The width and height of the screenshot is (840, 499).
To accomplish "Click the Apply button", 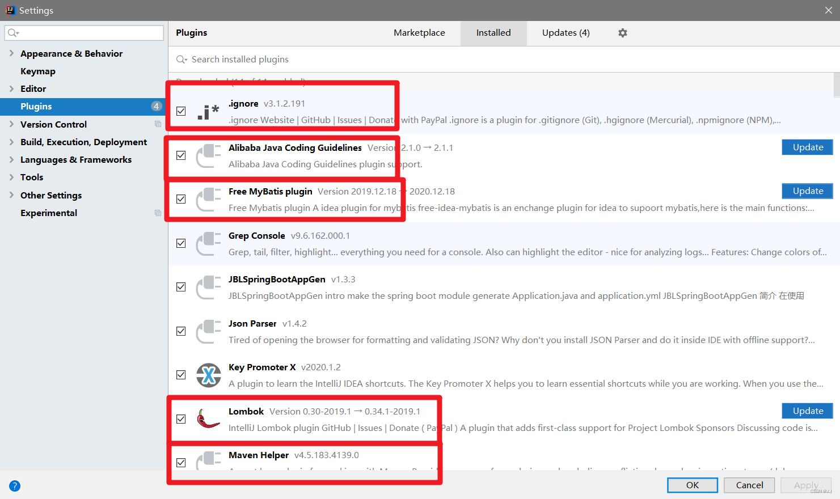I will [806, 485].
